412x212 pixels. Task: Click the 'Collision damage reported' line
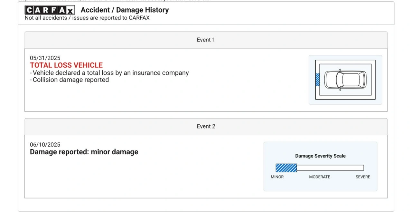(x=70, y=80)
